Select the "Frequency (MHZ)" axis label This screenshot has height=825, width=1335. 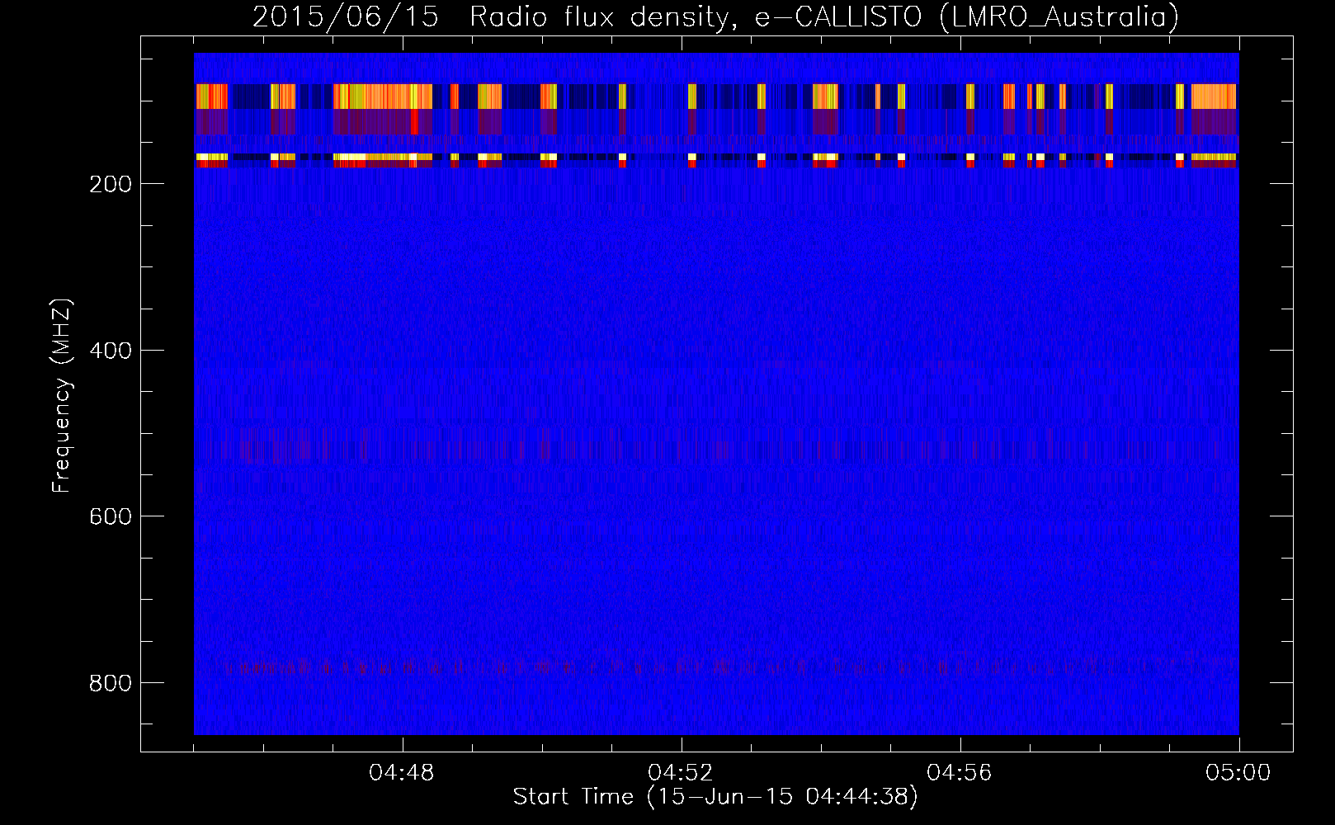(x=62, y=396)
